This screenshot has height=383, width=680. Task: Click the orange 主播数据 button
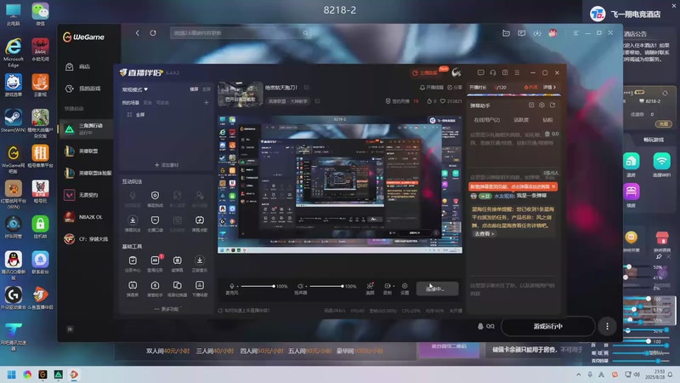(x=425, y=72)
